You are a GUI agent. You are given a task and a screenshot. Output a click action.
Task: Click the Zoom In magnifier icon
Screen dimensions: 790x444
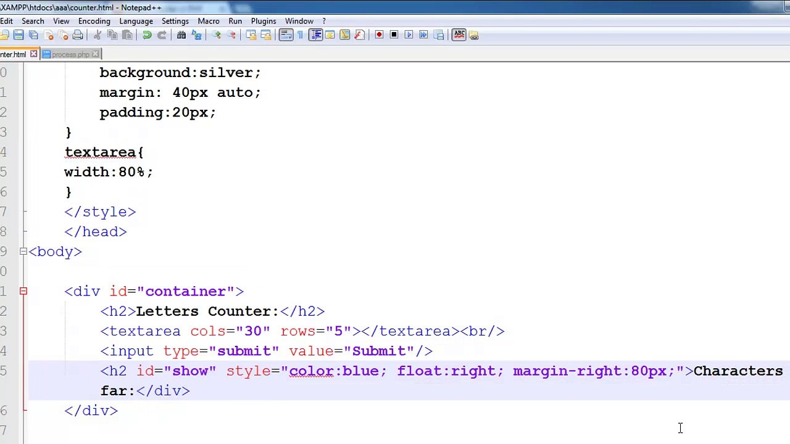click(x=216, y=35)
